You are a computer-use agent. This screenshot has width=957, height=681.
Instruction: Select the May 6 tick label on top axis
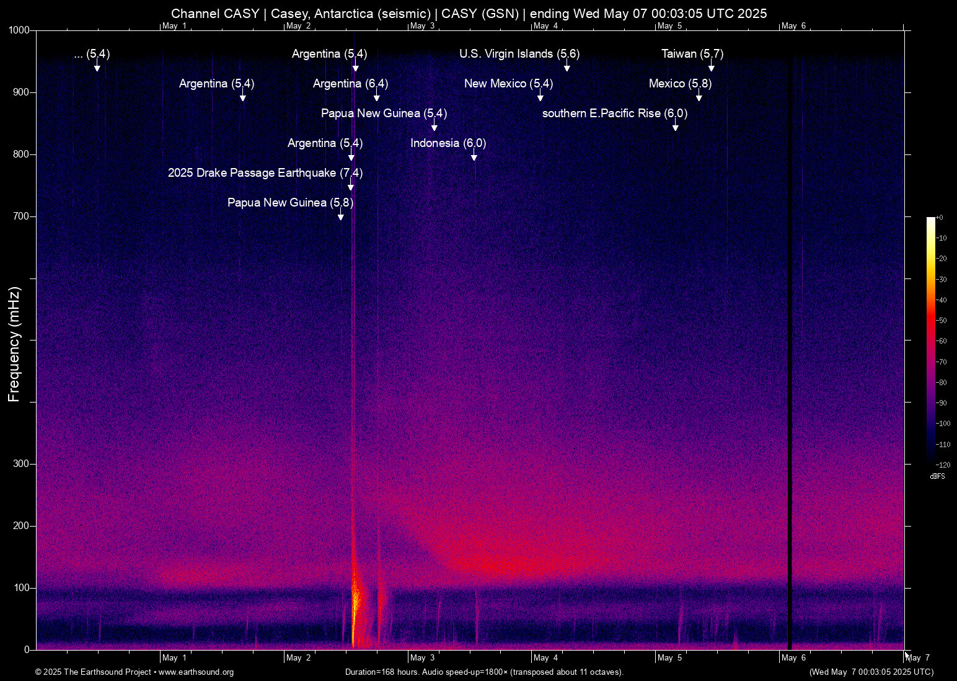pos(795,26)
